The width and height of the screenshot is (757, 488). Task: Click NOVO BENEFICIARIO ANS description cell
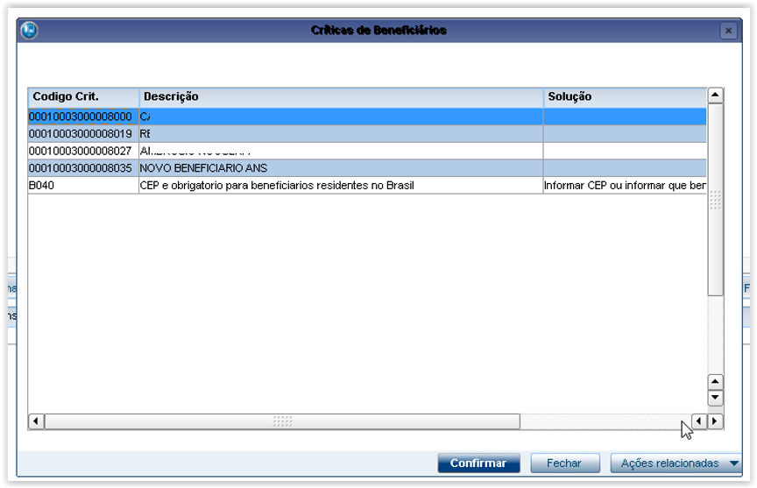[341, 168]
